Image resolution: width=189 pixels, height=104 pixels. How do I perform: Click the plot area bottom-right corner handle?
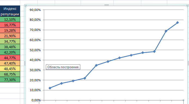[184, 100]
